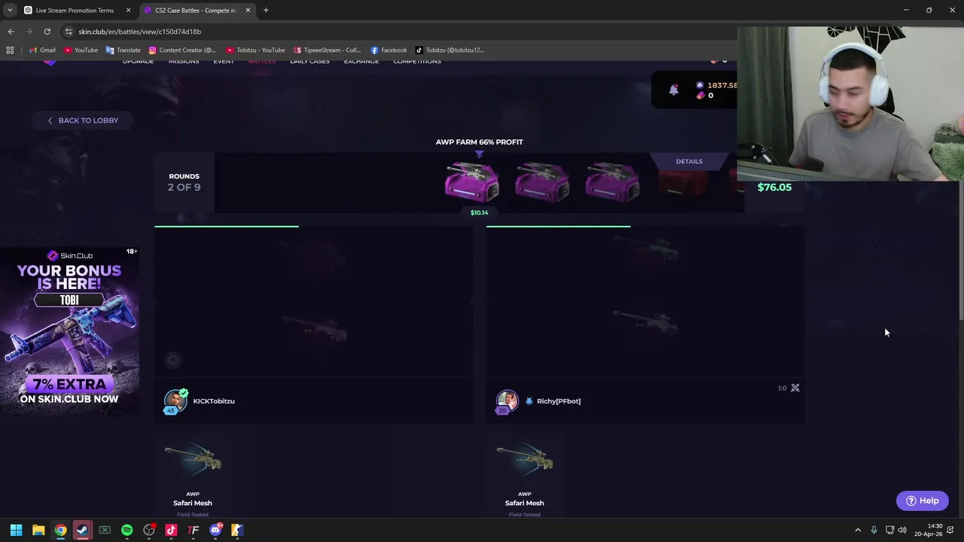The width and height of the screenshot is (964, 542).
Task: Click the browser back arrow
Action: pyautogui.click(x=11, y=32)
